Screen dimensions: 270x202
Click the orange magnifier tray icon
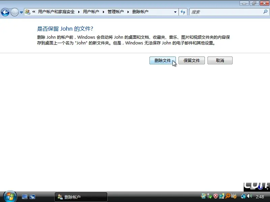[227, 196]
